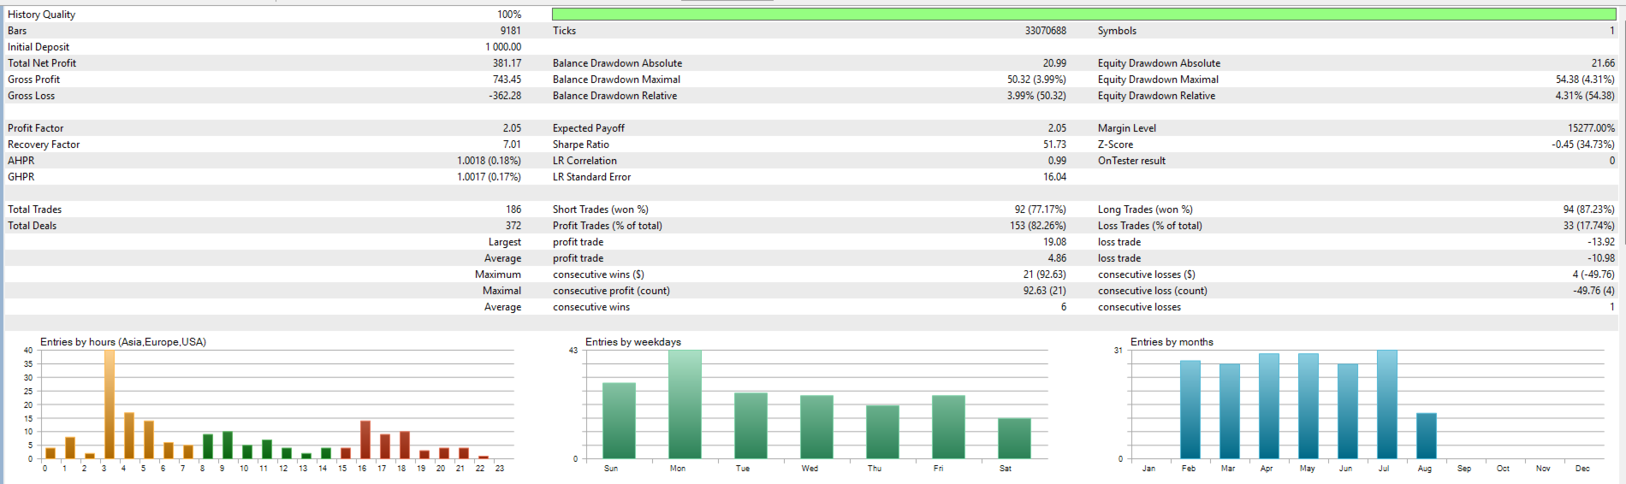
Task: Select the 'Total Deals' label
Action: coord(32,226)
